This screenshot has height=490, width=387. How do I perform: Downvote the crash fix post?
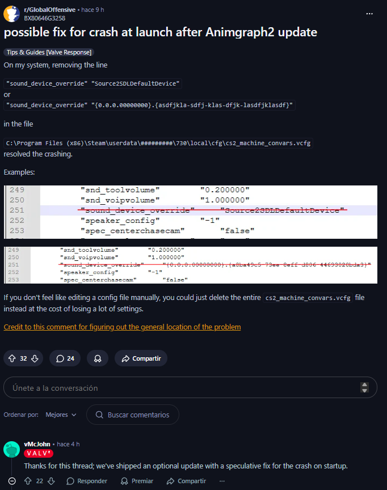point(35,358)
